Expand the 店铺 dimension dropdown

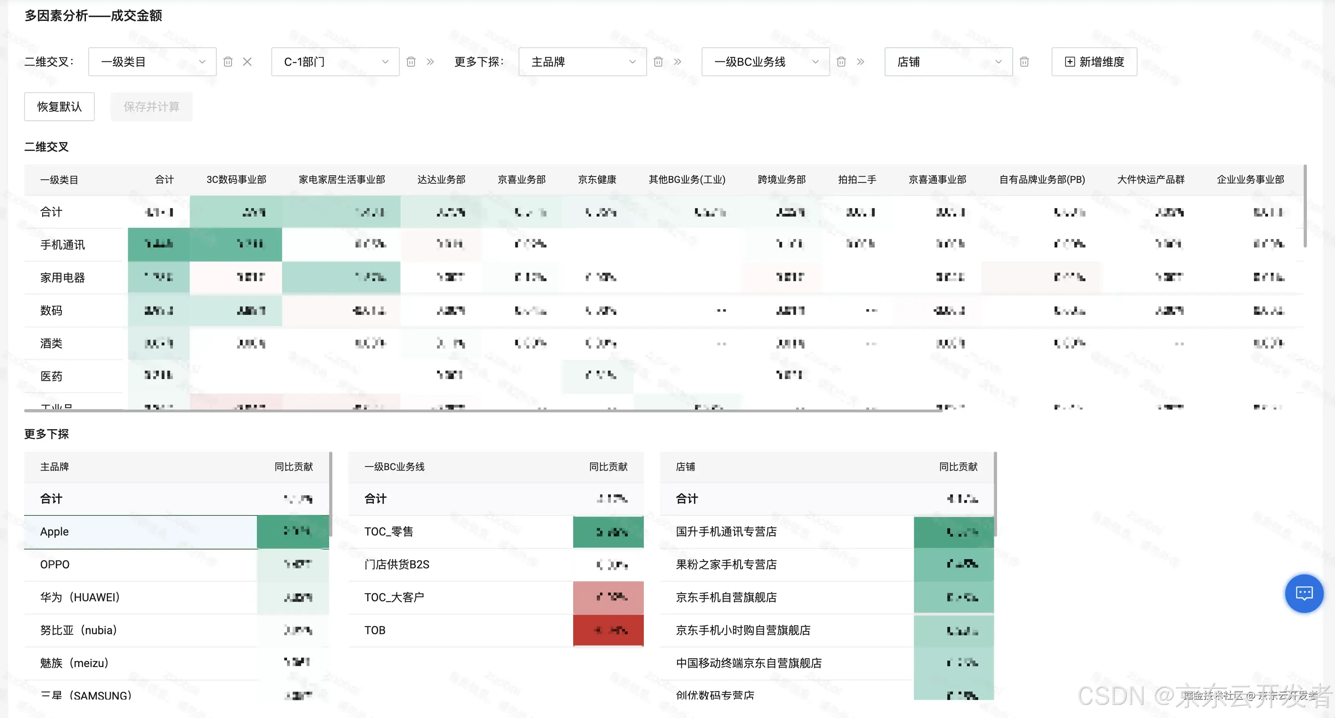(x=948, y=62)
